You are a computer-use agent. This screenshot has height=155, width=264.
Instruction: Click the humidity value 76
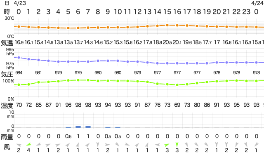tap(158, 105)
